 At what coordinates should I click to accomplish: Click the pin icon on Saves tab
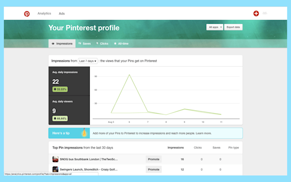click(80, 43)
